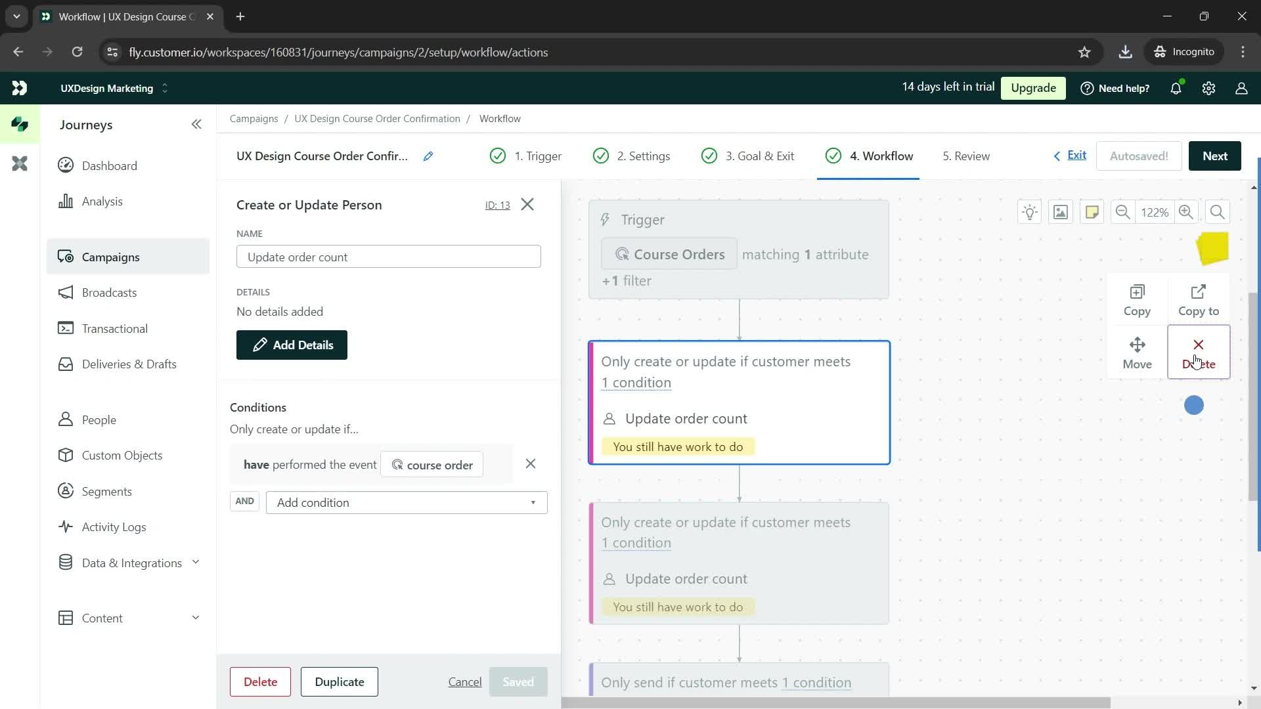Viewport: 1261px width, 709px height.
Task: Click the autosave status indicator
Action: 1139,156
